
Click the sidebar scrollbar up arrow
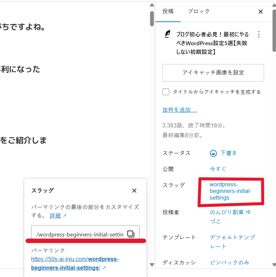(x=274, y=5)
